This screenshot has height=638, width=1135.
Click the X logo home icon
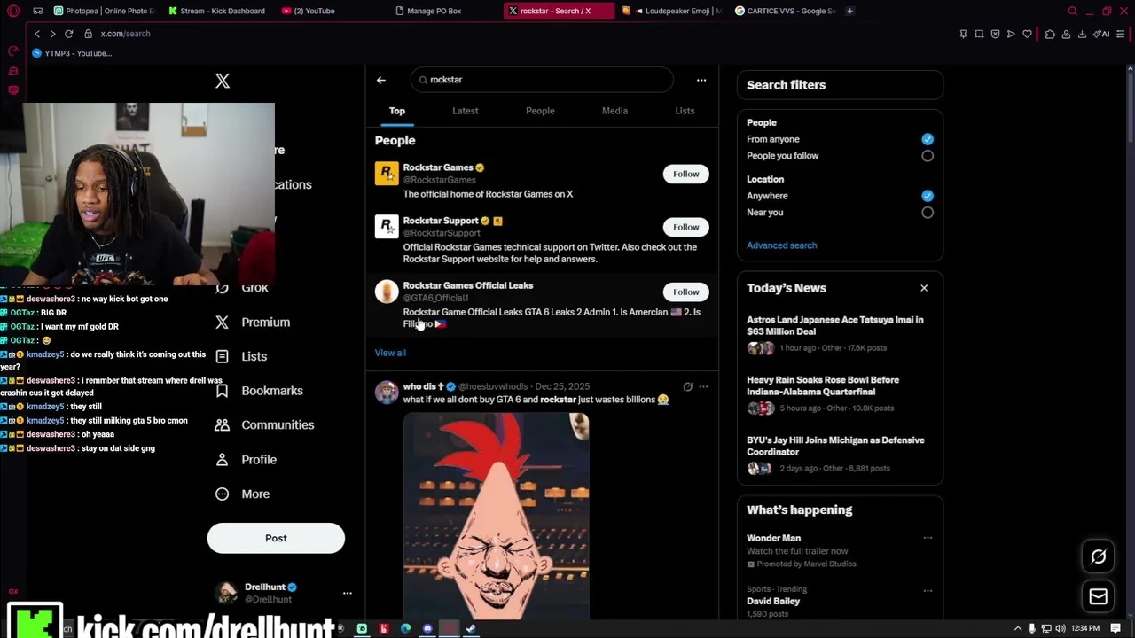pos(223,81)
